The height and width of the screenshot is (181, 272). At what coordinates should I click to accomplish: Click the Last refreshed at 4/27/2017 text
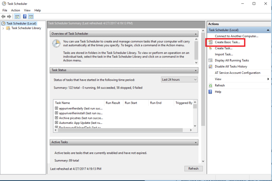pyautogui.click(x=76, y=169)
